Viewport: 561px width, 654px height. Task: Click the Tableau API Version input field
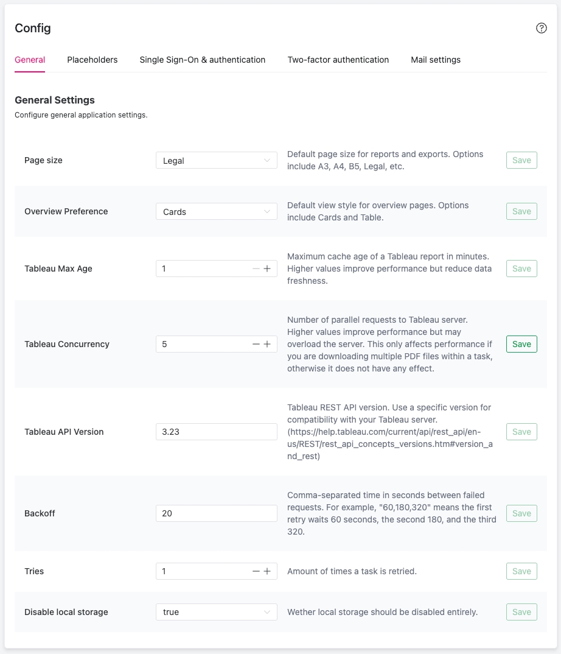pyautogui.click(x=216, y=432)
